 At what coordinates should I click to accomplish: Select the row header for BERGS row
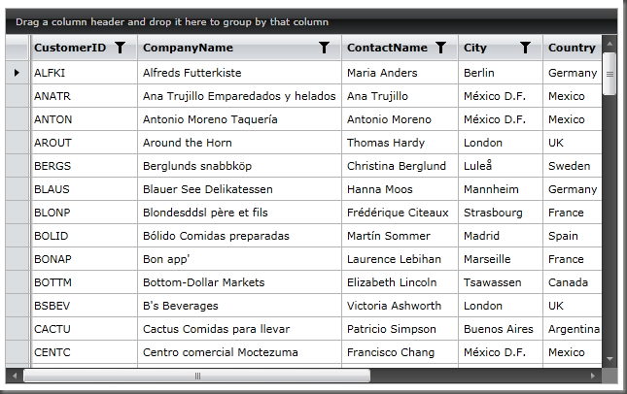[17, 166]
